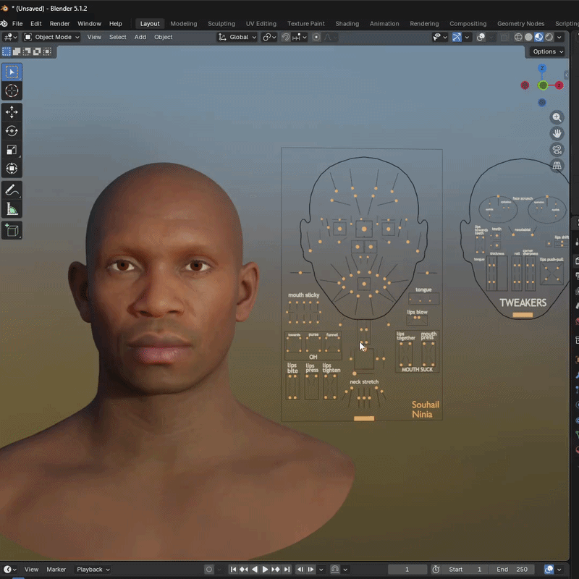Switch perspective/orthographic grid icon

[557, 166]
